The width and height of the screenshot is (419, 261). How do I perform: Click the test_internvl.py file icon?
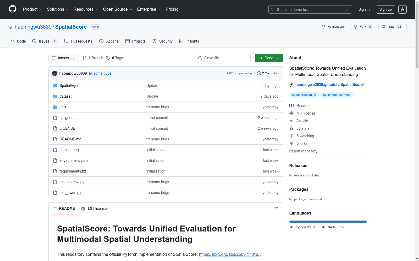55,182
